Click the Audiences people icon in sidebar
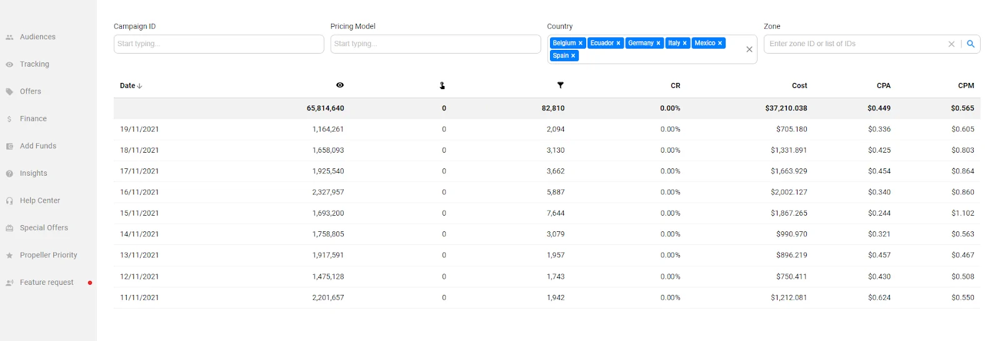1000x341 pixels. click(9, 37)
